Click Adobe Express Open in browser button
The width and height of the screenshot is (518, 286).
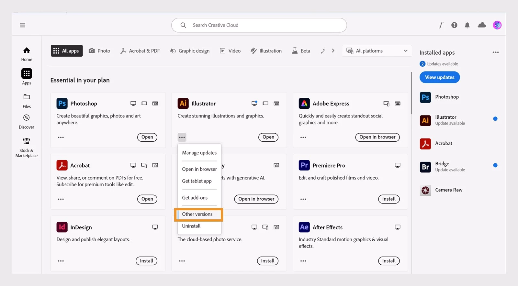377,137
